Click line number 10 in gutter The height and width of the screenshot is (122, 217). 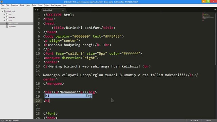[x=38, y=54]
